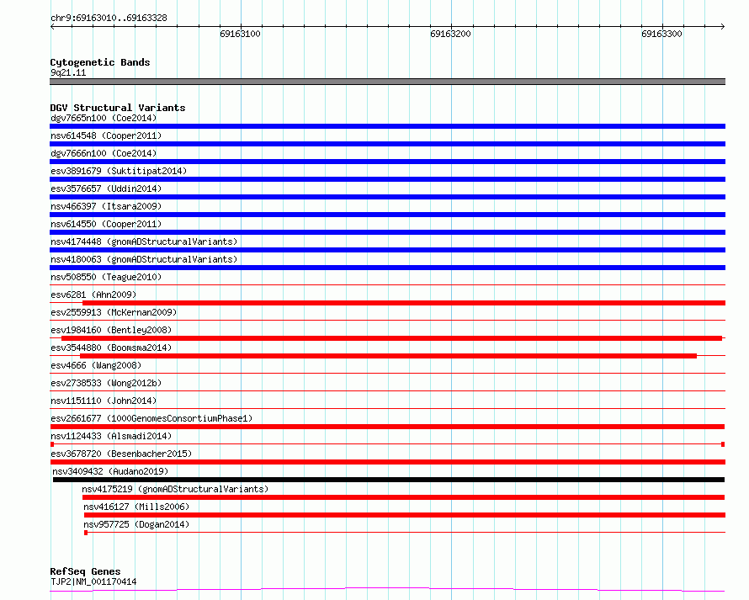Screen dimensions: 749x600
Task: Click variant esv4666 (Wang2008) label
Action: pyautogui.click(x=96, y=365)
